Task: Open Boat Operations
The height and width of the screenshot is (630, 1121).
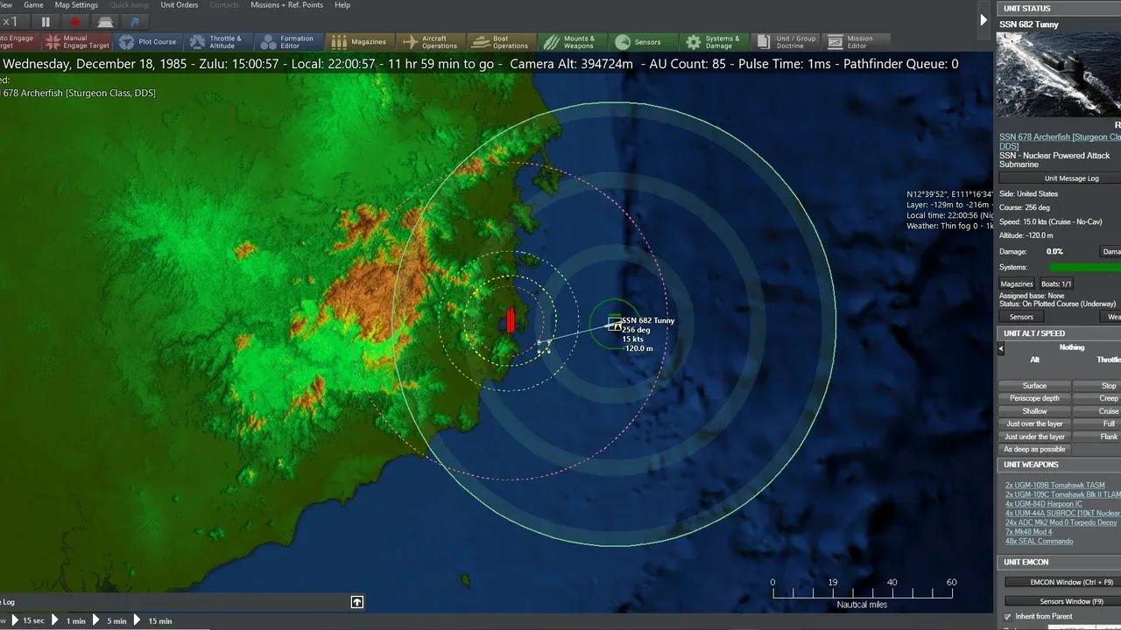Action: pyautogui.click(x=500, y=42)
